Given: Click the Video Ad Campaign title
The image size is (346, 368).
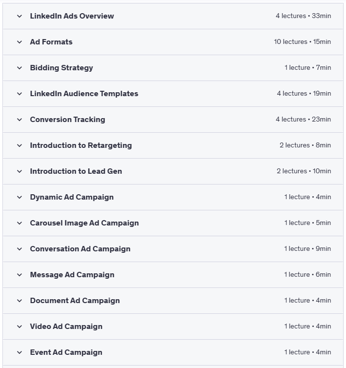Looking at the screenshot, I should coord(66,327).
